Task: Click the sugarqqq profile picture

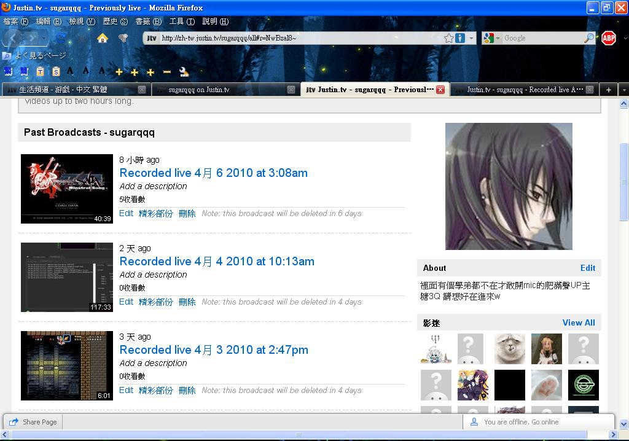Action: (x=509, y=186)
